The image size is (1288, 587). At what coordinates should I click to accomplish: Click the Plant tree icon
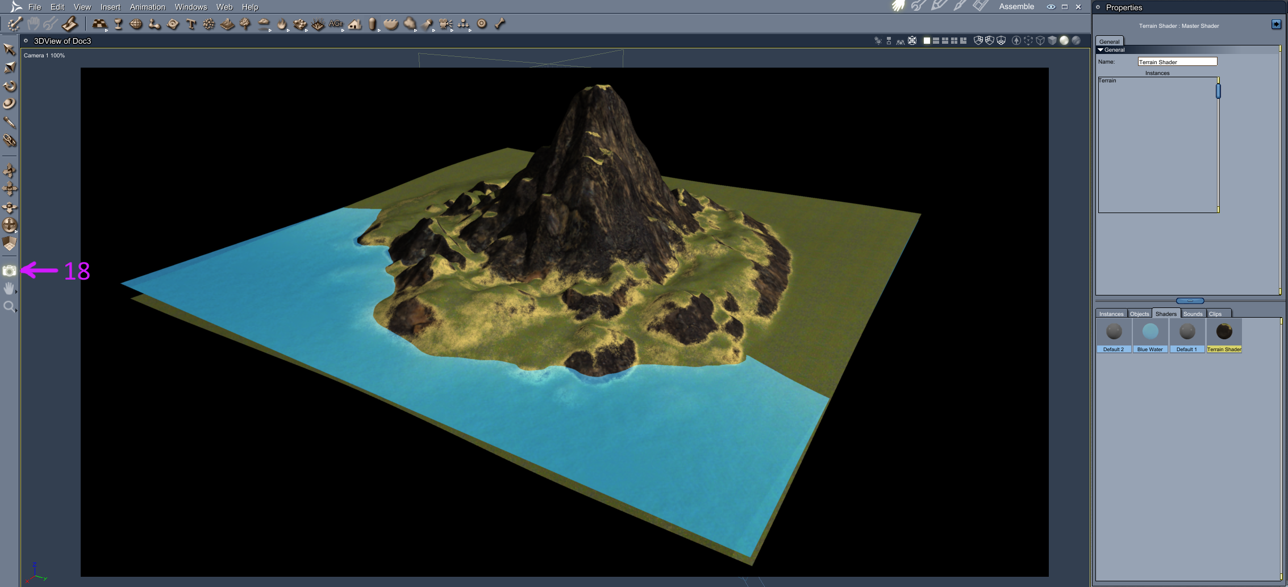[x=245, y=24]
